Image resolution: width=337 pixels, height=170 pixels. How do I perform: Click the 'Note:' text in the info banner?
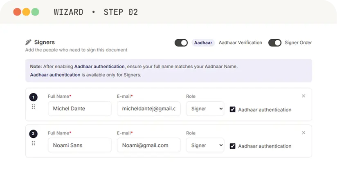36,67
